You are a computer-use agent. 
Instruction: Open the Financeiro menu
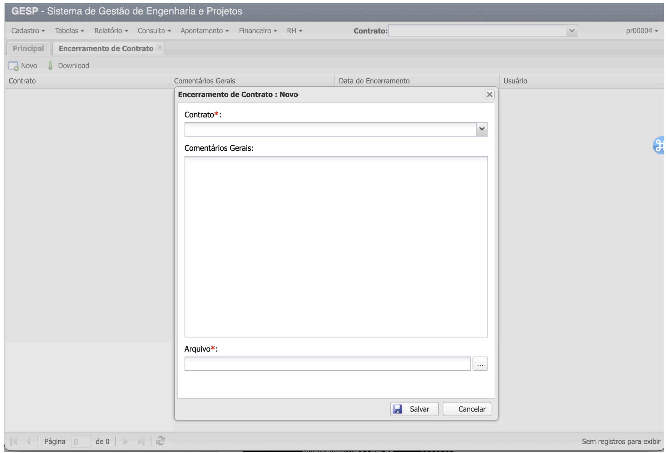point(258,31)
